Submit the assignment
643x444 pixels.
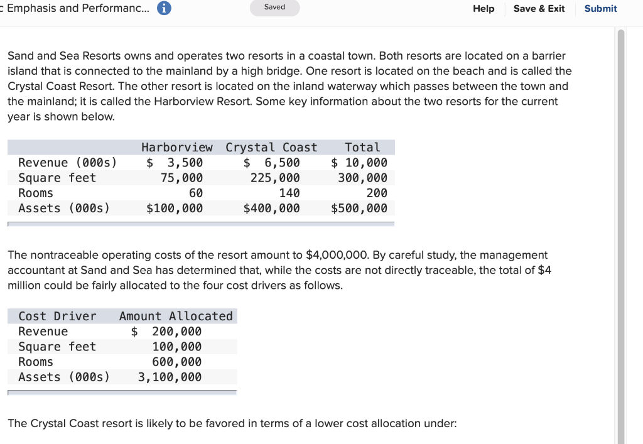click(600, 9)
